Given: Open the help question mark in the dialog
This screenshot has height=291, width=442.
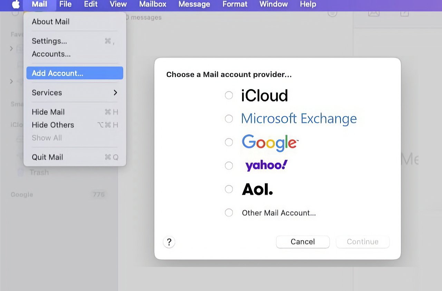Looking at the screenshot, I should click(x=169, y=242).
